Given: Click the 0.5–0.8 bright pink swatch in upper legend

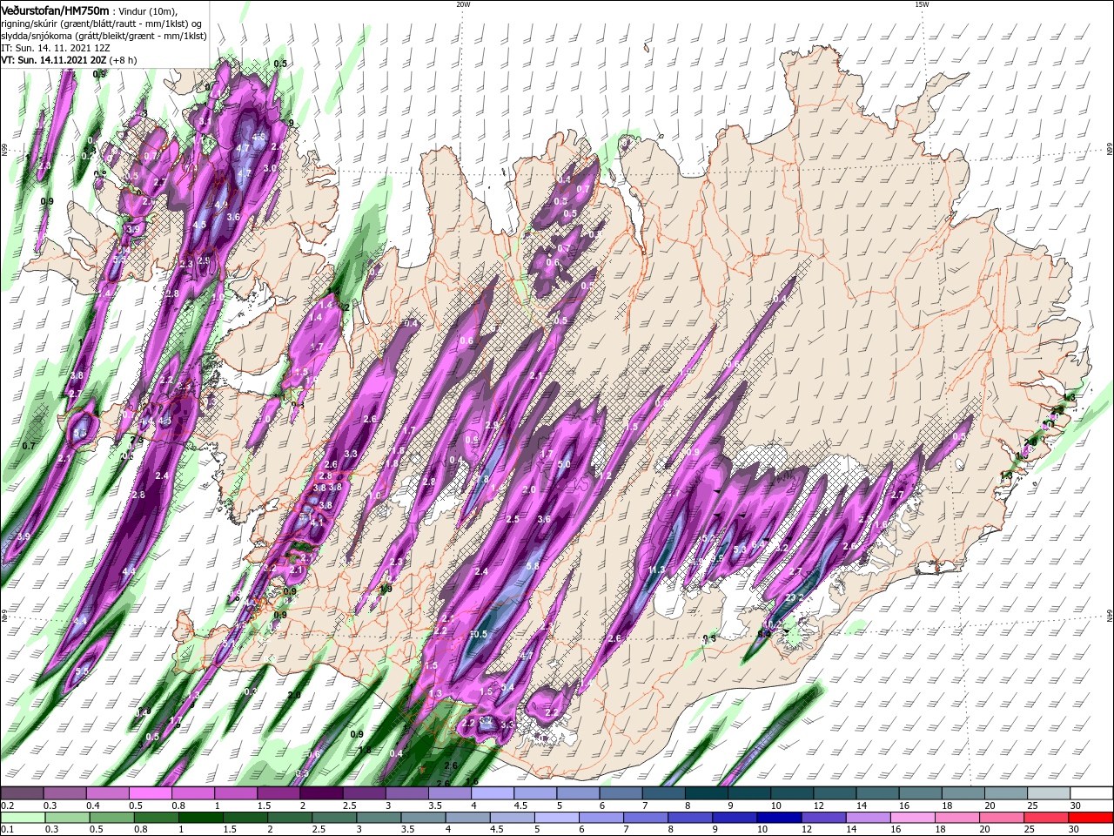Looking at the screenshot, I should (x=150, y=793).
